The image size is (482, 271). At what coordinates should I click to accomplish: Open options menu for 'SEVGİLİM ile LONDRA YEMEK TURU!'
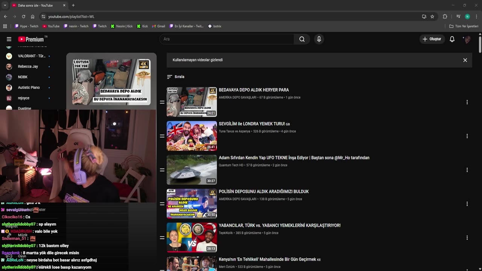pyautogui.click(x=467, y=136)
